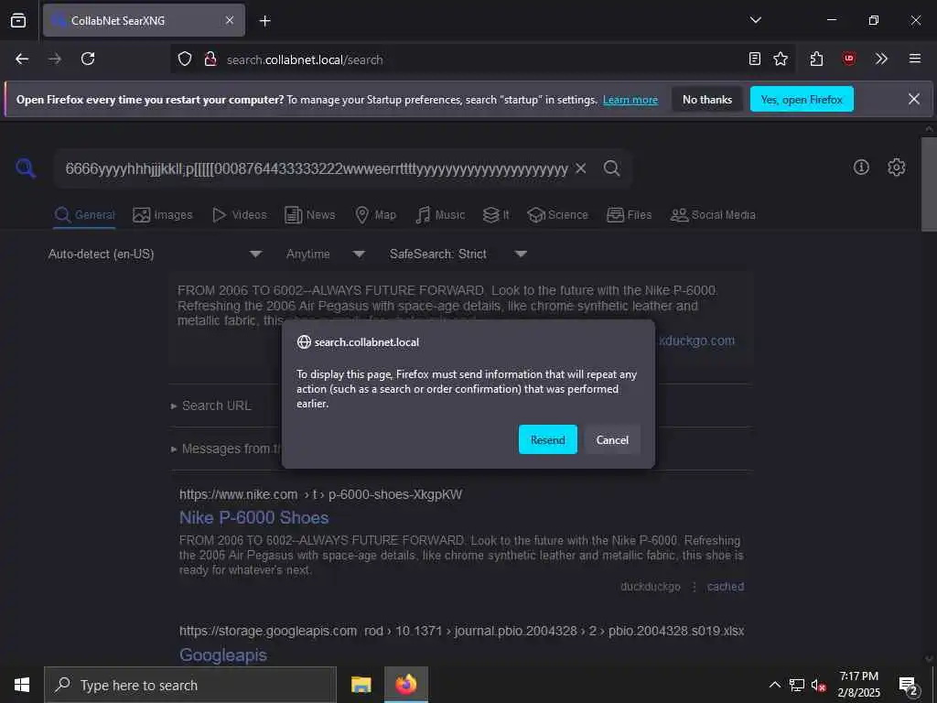This screenshot has width=937, height=703.
Task: Click the Firefox taskbar icon
Action: click(x=405, y=685)
